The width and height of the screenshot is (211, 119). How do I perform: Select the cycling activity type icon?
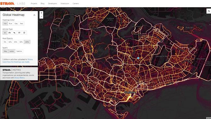[x=9, y=33]
